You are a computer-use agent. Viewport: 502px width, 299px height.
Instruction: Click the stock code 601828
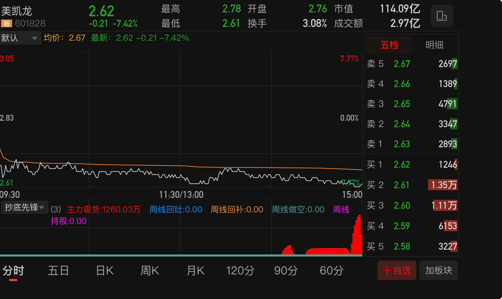point(30,24)
